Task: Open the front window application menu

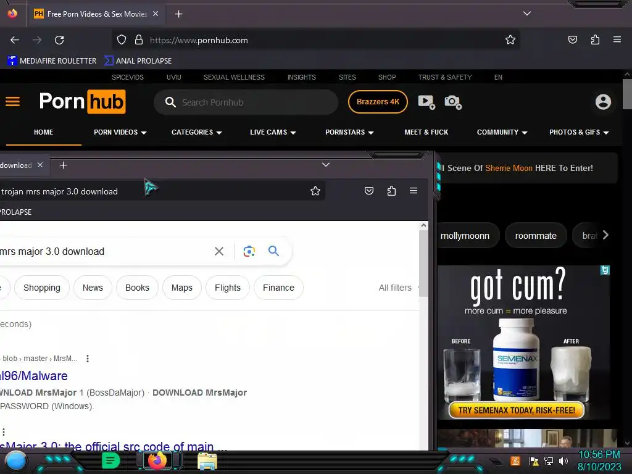Action: click(413, 190)
